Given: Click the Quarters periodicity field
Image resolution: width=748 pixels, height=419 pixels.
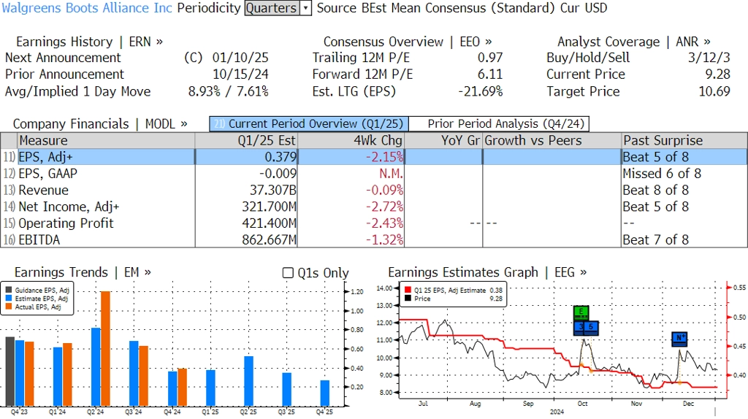Looking at the screenshot, I should click(x=272, y=8).
